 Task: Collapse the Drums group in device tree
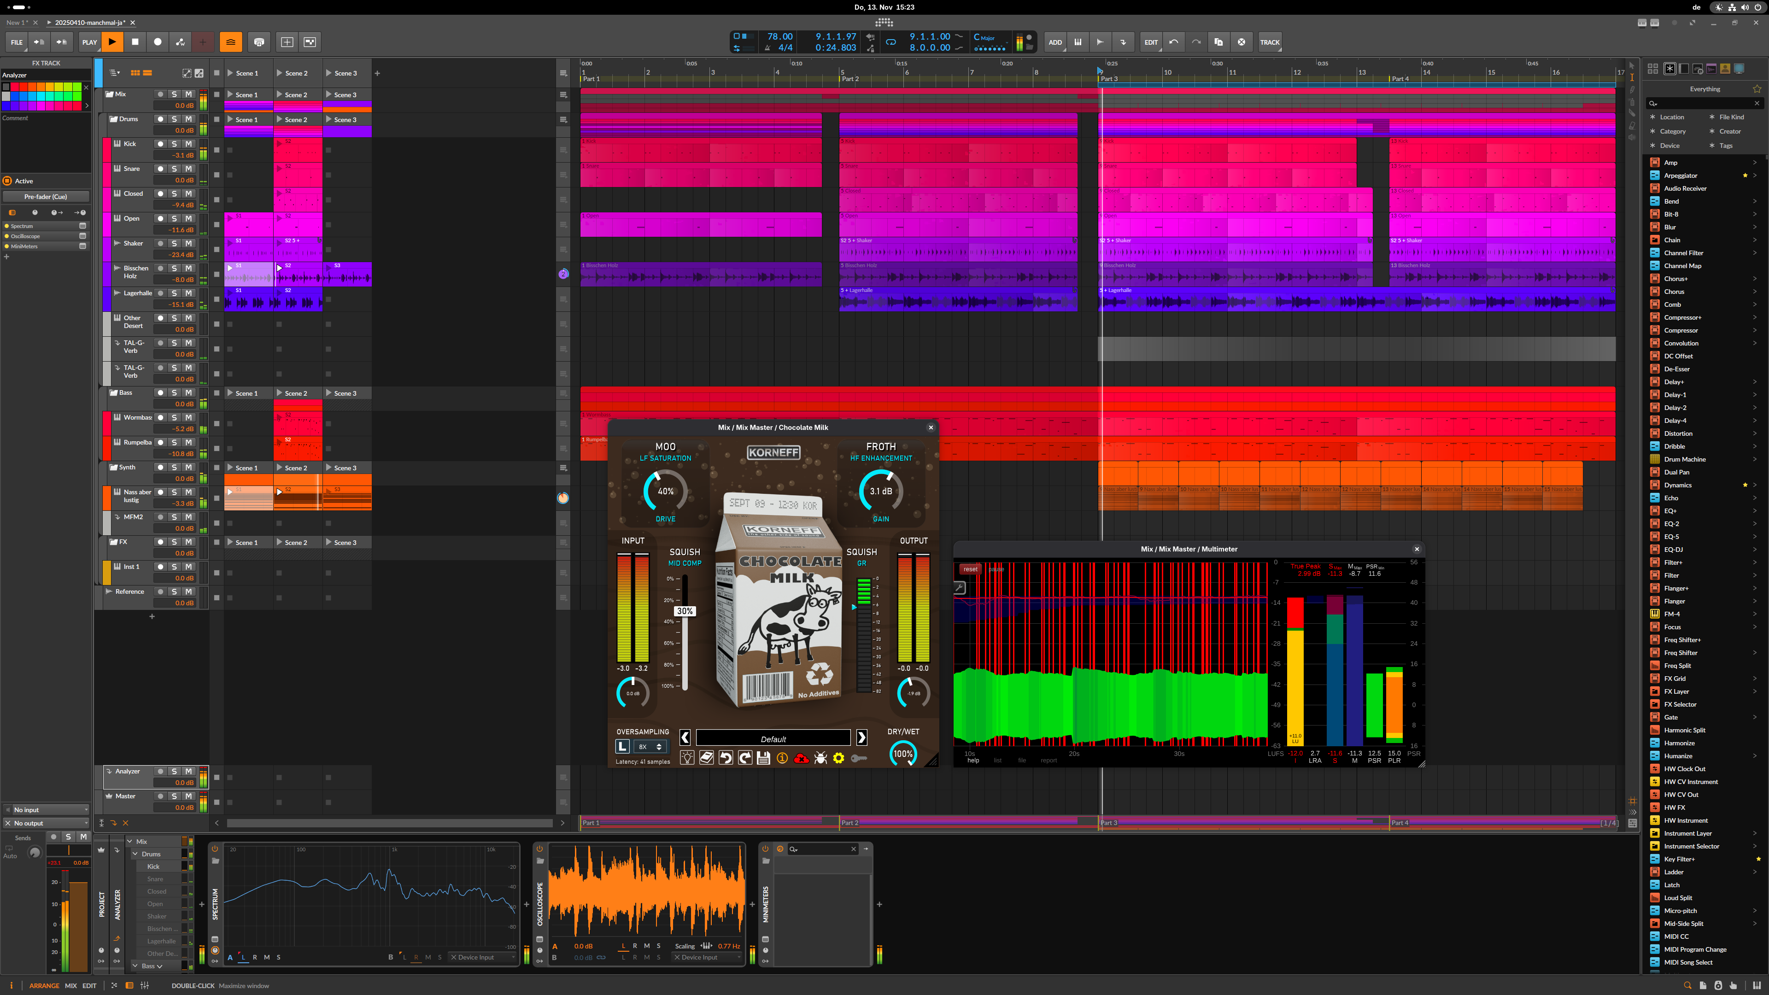click(x=135, y=854)
